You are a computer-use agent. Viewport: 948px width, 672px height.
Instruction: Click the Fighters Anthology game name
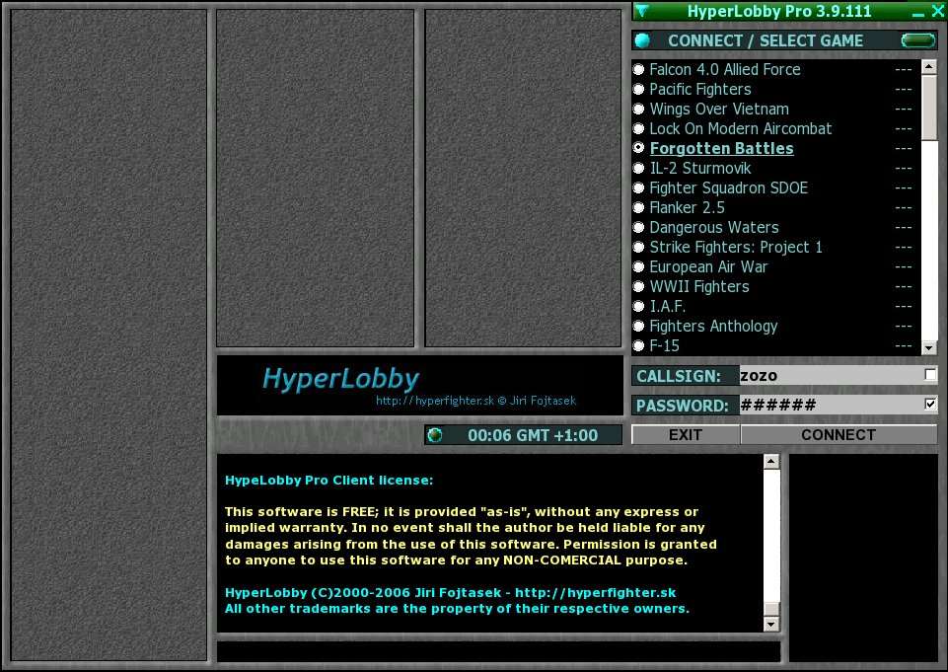(x=713, y=326)
